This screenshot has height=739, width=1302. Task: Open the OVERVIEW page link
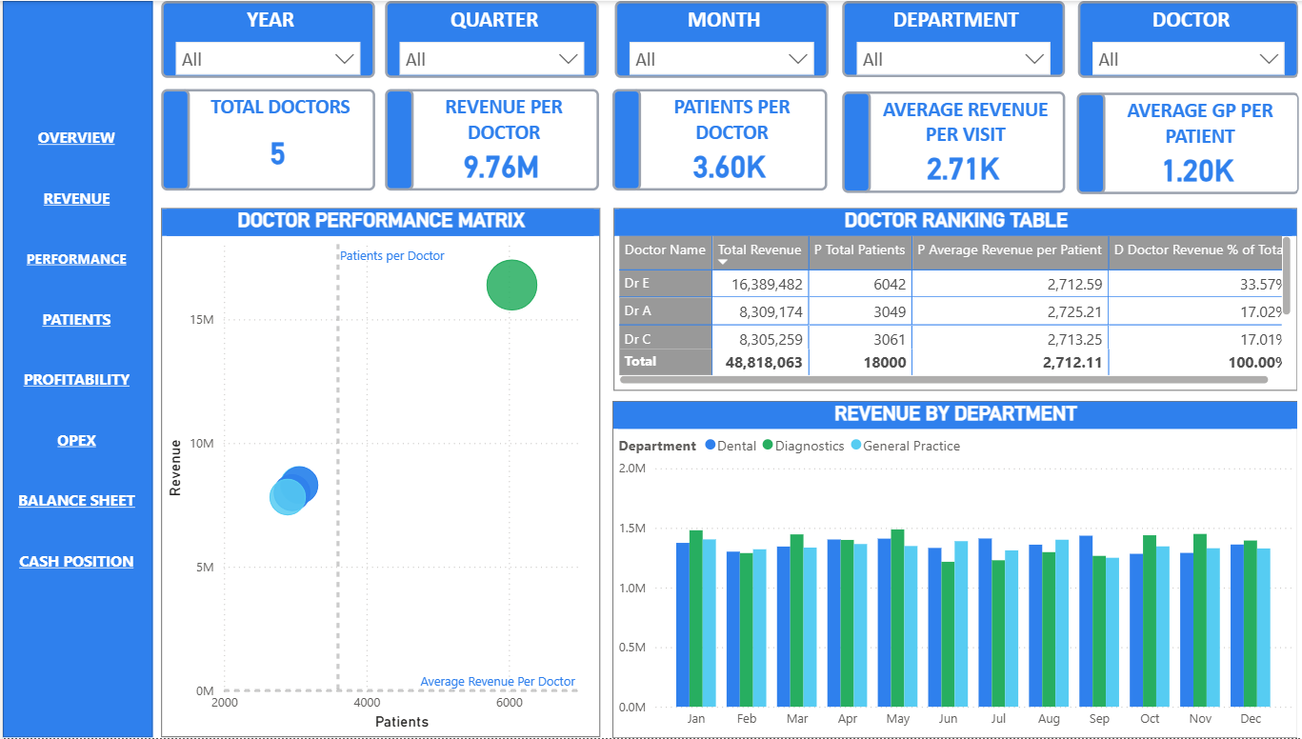(x=76, y=138)
